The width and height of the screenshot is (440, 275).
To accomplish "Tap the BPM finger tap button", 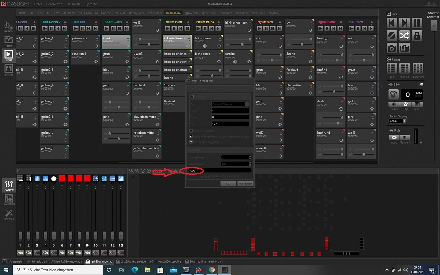I will click(x=393, y=95).
